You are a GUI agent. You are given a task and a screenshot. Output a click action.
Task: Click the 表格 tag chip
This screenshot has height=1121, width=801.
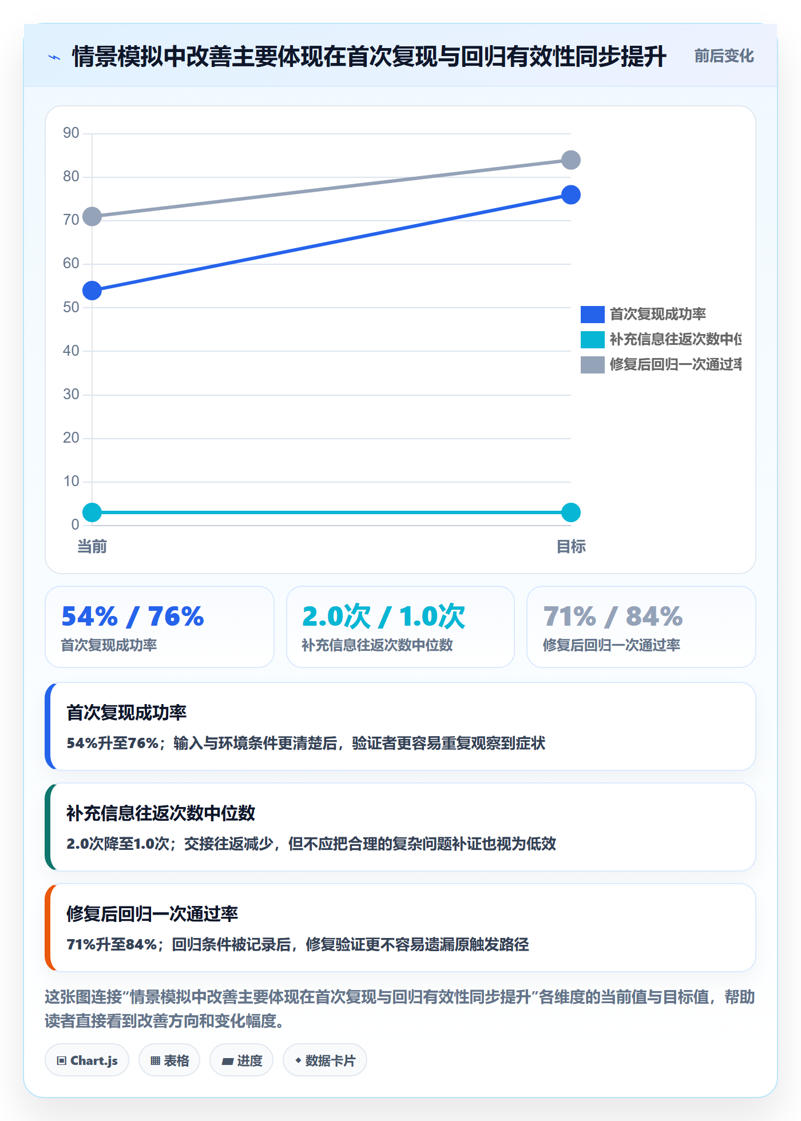click(x=169, y=1060)
